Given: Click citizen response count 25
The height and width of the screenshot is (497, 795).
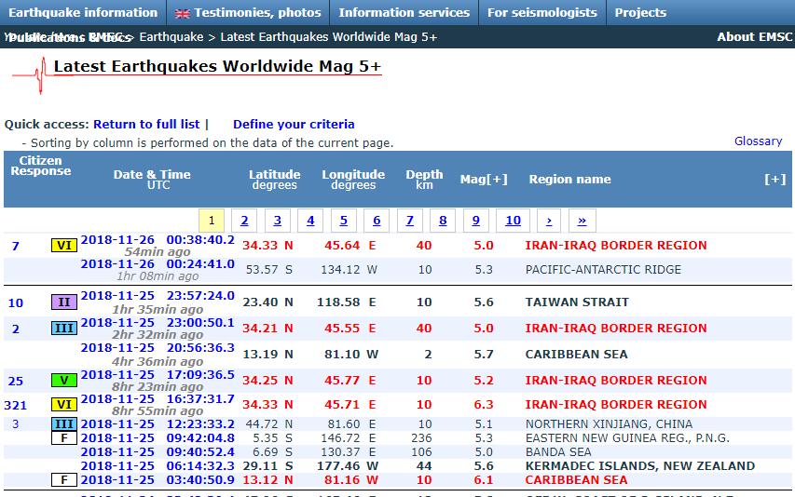Looking at the screenshot, I should (16, 381).
